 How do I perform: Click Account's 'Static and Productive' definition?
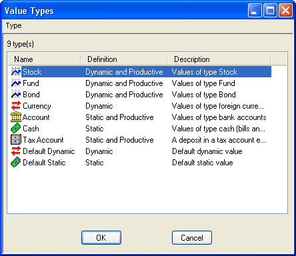pyautogui.click(x=119, y=117)
